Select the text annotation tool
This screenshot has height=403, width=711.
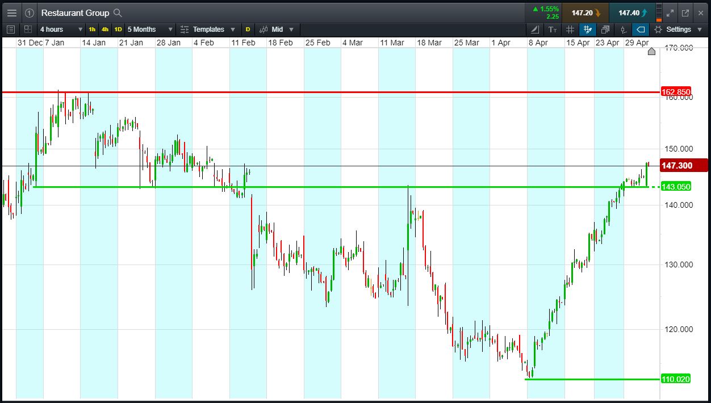click(553, 30)
